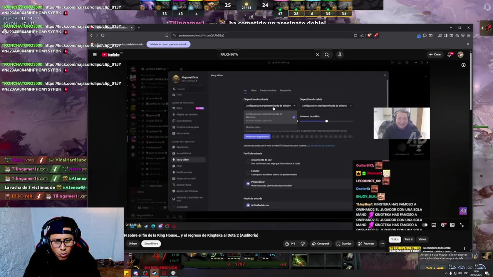Select Para ti filter chip
493x277 pixels.
click(408, 239)
